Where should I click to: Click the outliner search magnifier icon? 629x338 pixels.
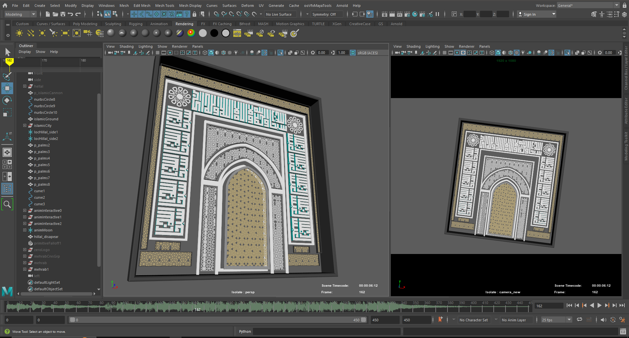[7, 205]
